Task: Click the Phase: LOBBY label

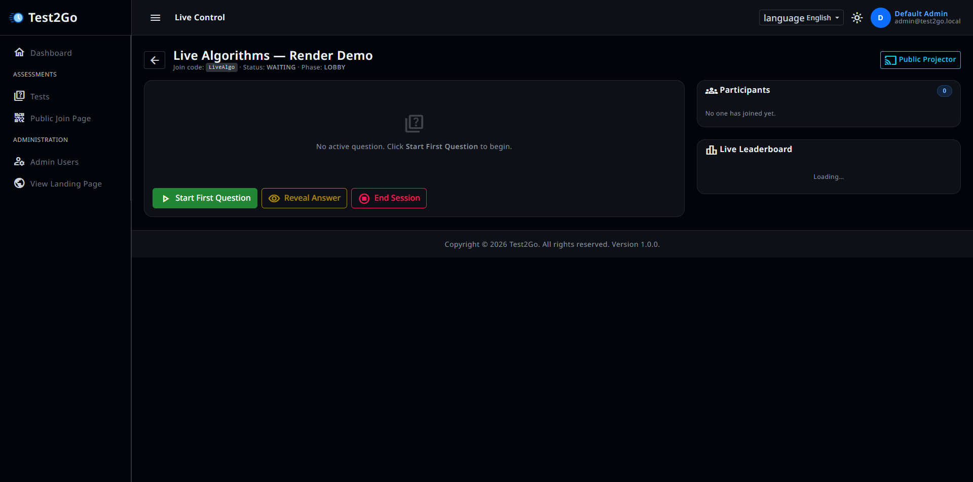Action: coord(323,67)
